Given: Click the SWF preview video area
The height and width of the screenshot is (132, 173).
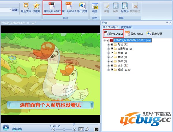Looking at the screenshot, I should point(50,74).
